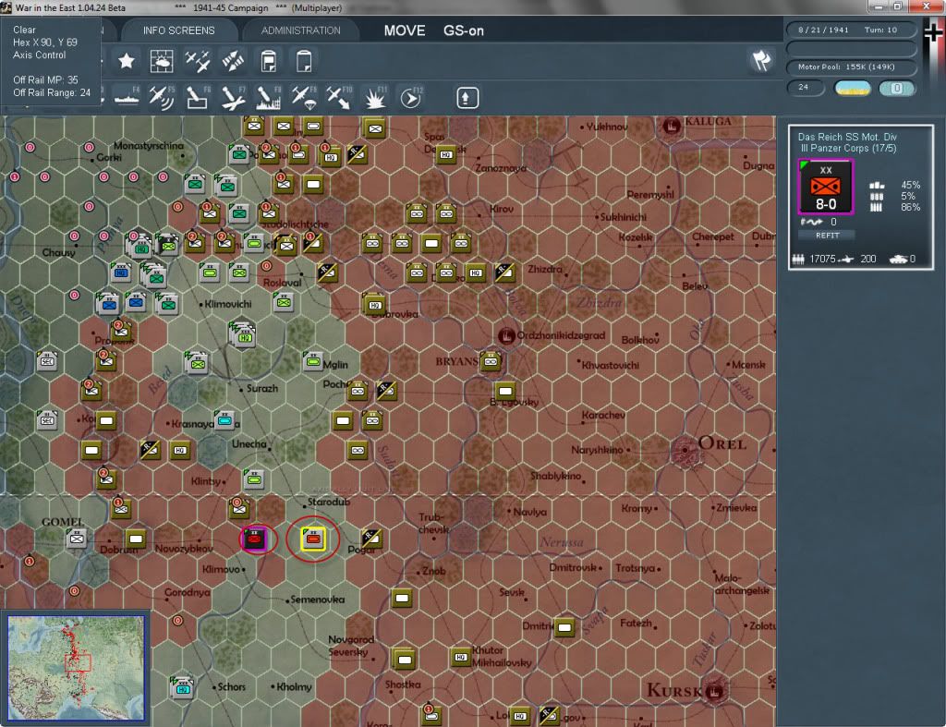Open the weather map overlay icon

[x=161, y=61]
